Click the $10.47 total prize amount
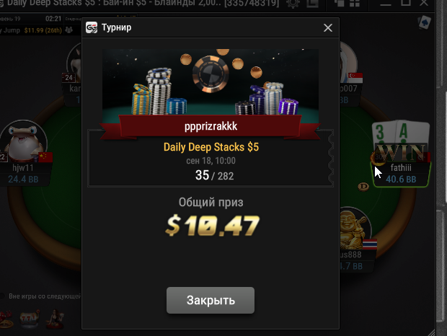 (x=212, y=226)
